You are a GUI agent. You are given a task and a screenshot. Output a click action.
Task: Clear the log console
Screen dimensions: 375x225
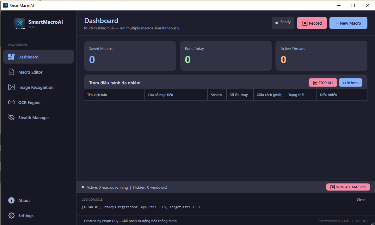click(x=361, y=199)
